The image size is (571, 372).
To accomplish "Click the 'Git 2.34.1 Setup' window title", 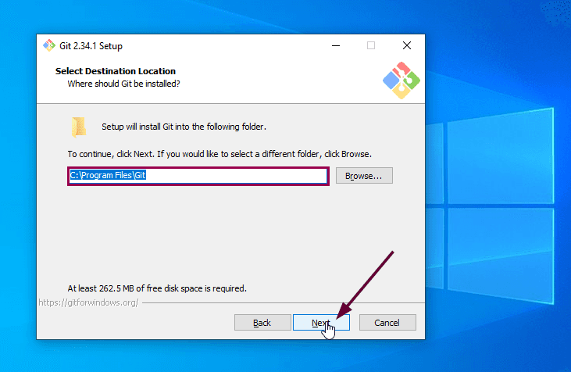I will (91, 46).
